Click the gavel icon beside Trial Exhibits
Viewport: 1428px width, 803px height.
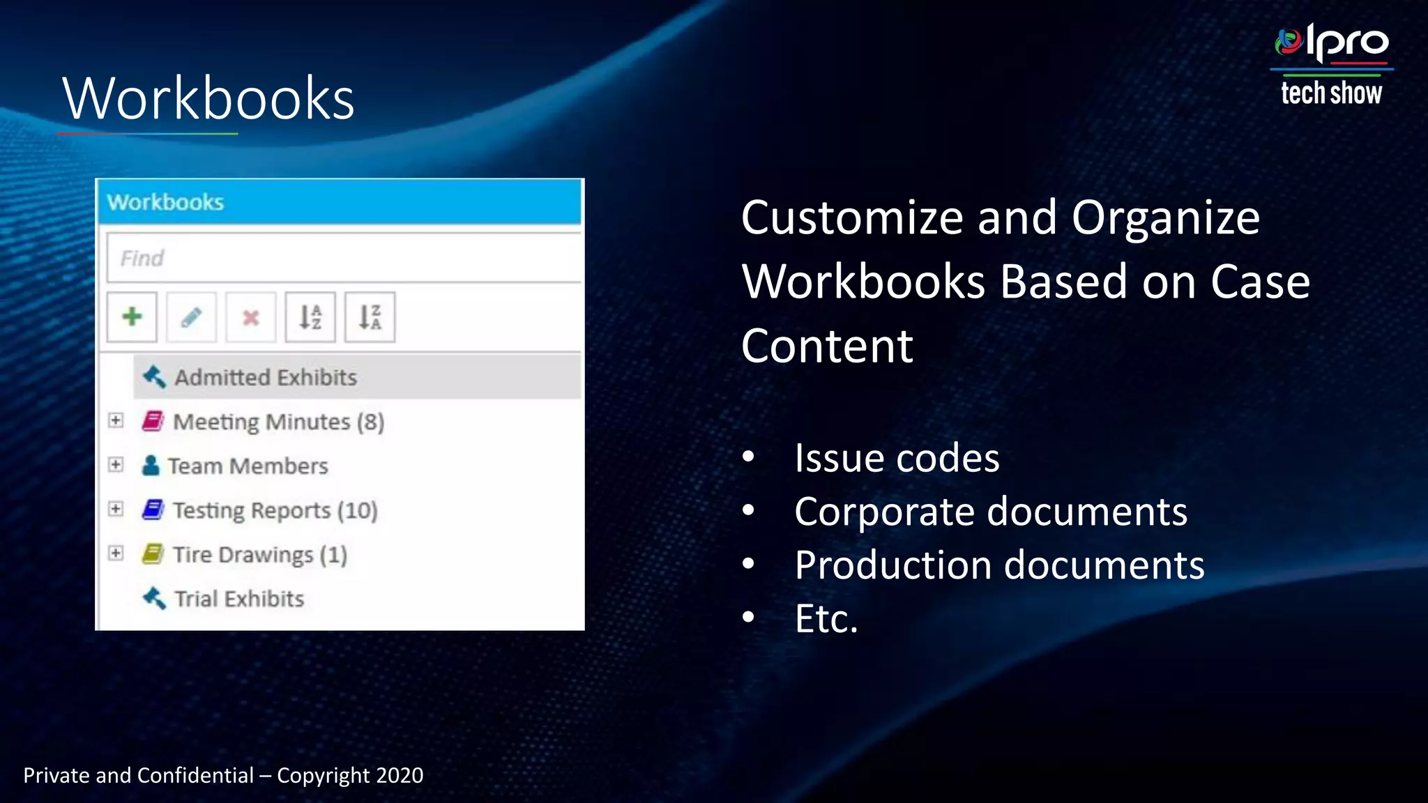point(154,598)
